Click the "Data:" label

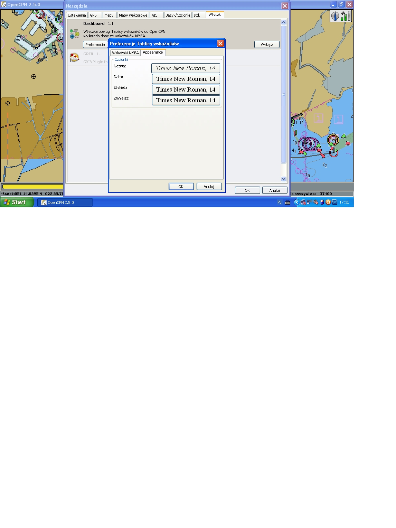tap(118, 77)
